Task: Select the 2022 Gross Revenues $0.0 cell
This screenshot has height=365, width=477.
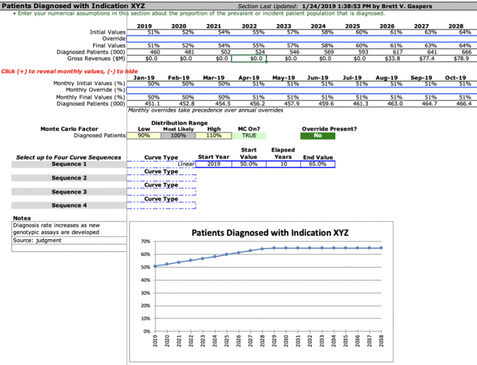Action: click(248, 59)
